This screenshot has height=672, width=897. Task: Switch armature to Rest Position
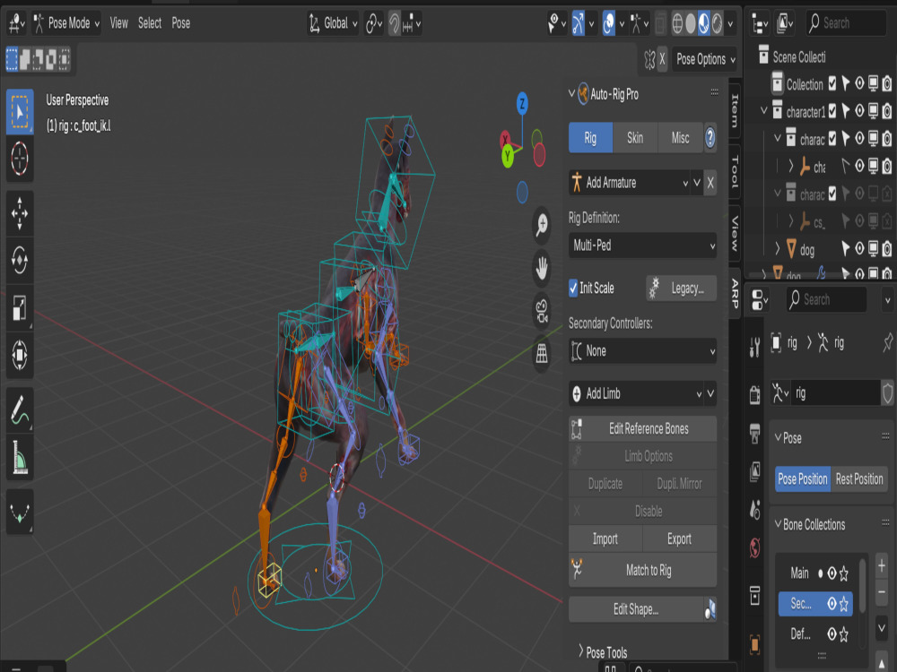click(x=858, y=478)
